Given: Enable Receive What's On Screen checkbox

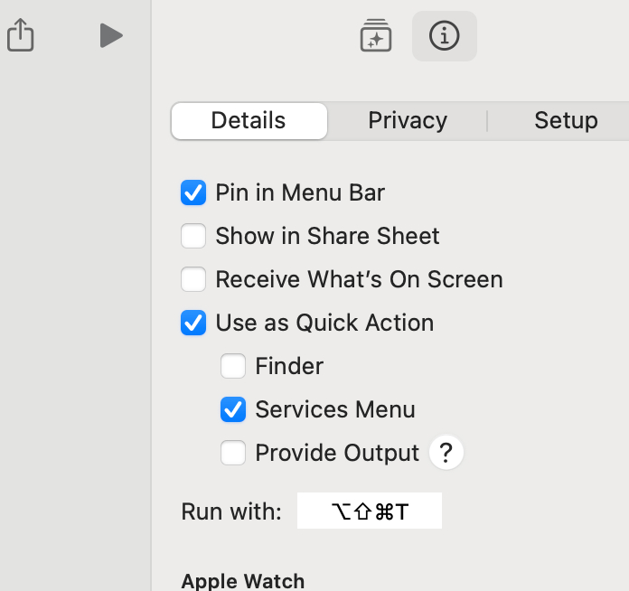Looking at the screenshot, I should (x=193, y=279).
